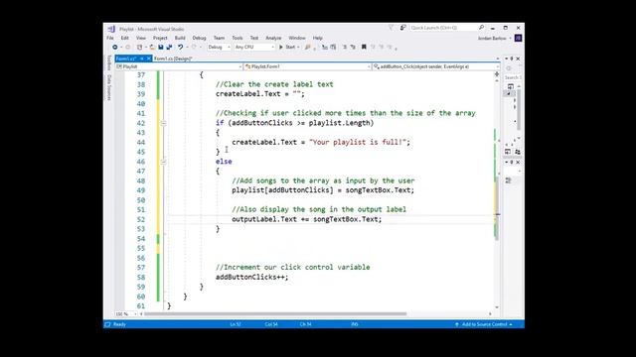This screenshot has height=357, width=636.
Task: Collapse the else block at line 46
Action: click(163, 162)
